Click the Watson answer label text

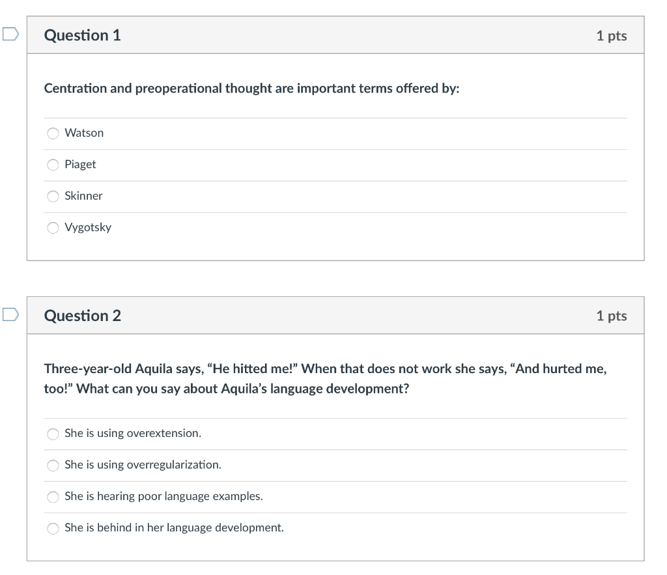[84, 133]
